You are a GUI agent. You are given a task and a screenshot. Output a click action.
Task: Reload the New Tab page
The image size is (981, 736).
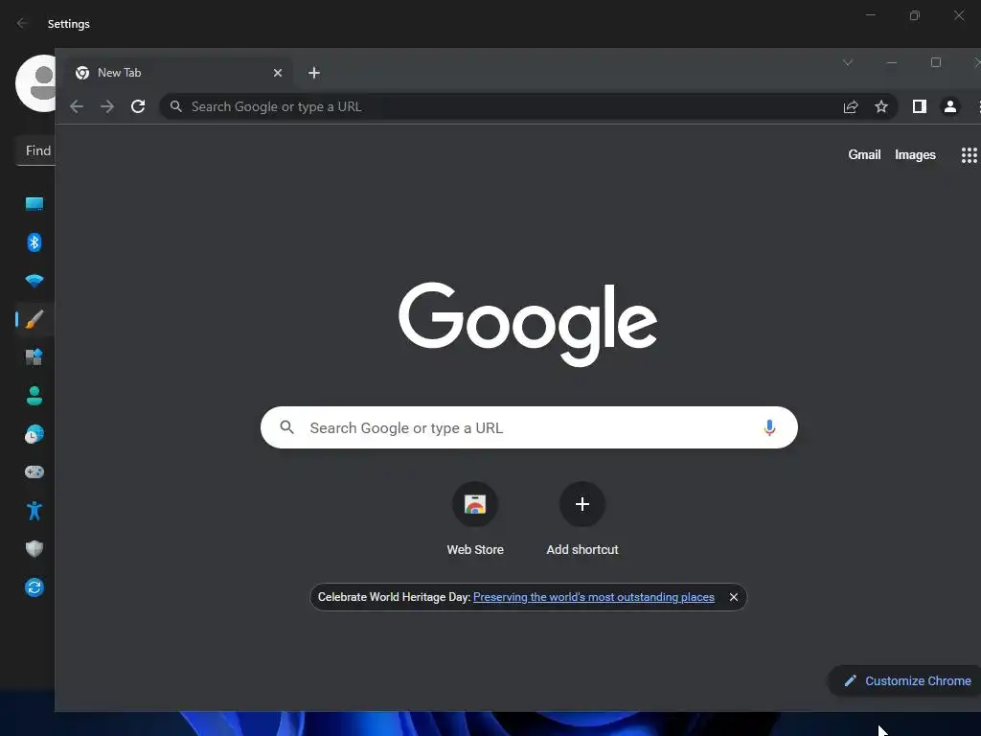click(138, 107)
